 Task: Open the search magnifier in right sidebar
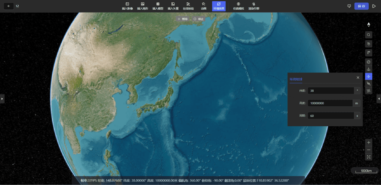point(369,35)
